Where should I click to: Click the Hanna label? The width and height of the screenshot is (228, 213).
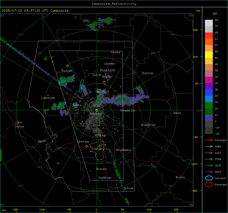coord(177,113)
